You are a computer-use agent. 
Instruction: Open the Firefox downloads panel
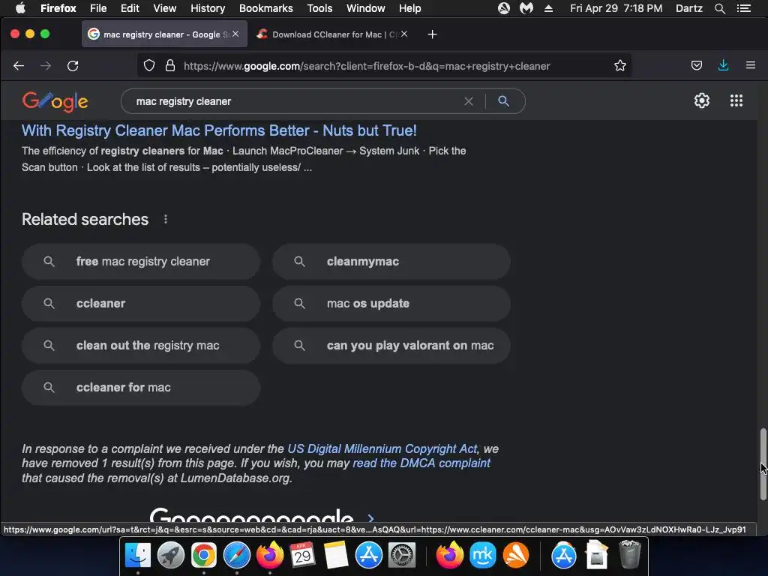(724, 65)
